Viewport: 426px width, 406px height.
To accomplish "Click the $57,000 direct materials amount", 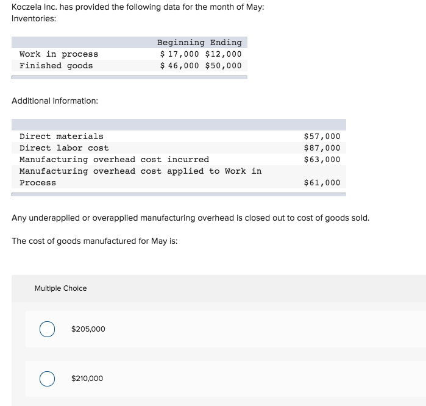I will pos(322,137).
